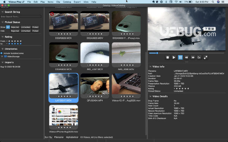The image size is (228, 142).
Task: Set third blue star in the Rating to row
Action: click(15, 44)
